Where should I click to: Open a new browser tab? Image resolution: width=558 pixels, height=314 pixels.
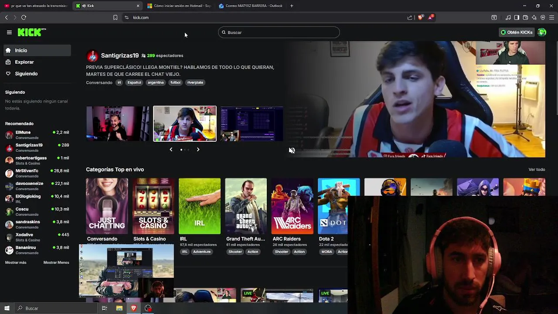pyautogui.click(x=292, y=6)
